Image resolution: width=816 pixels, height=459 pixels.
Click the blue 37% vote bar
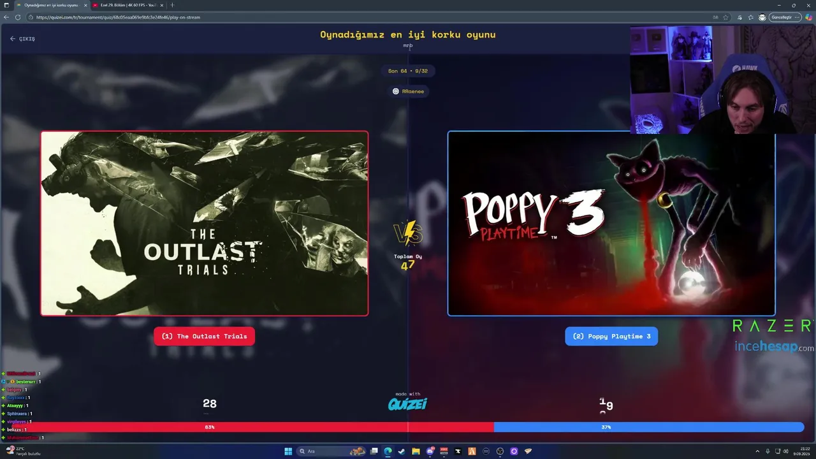649,427
